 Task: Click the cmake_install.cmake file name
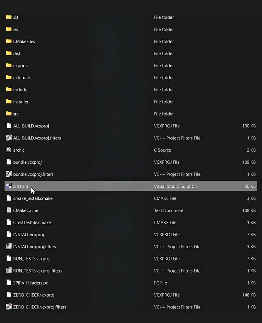pos(33,198)
